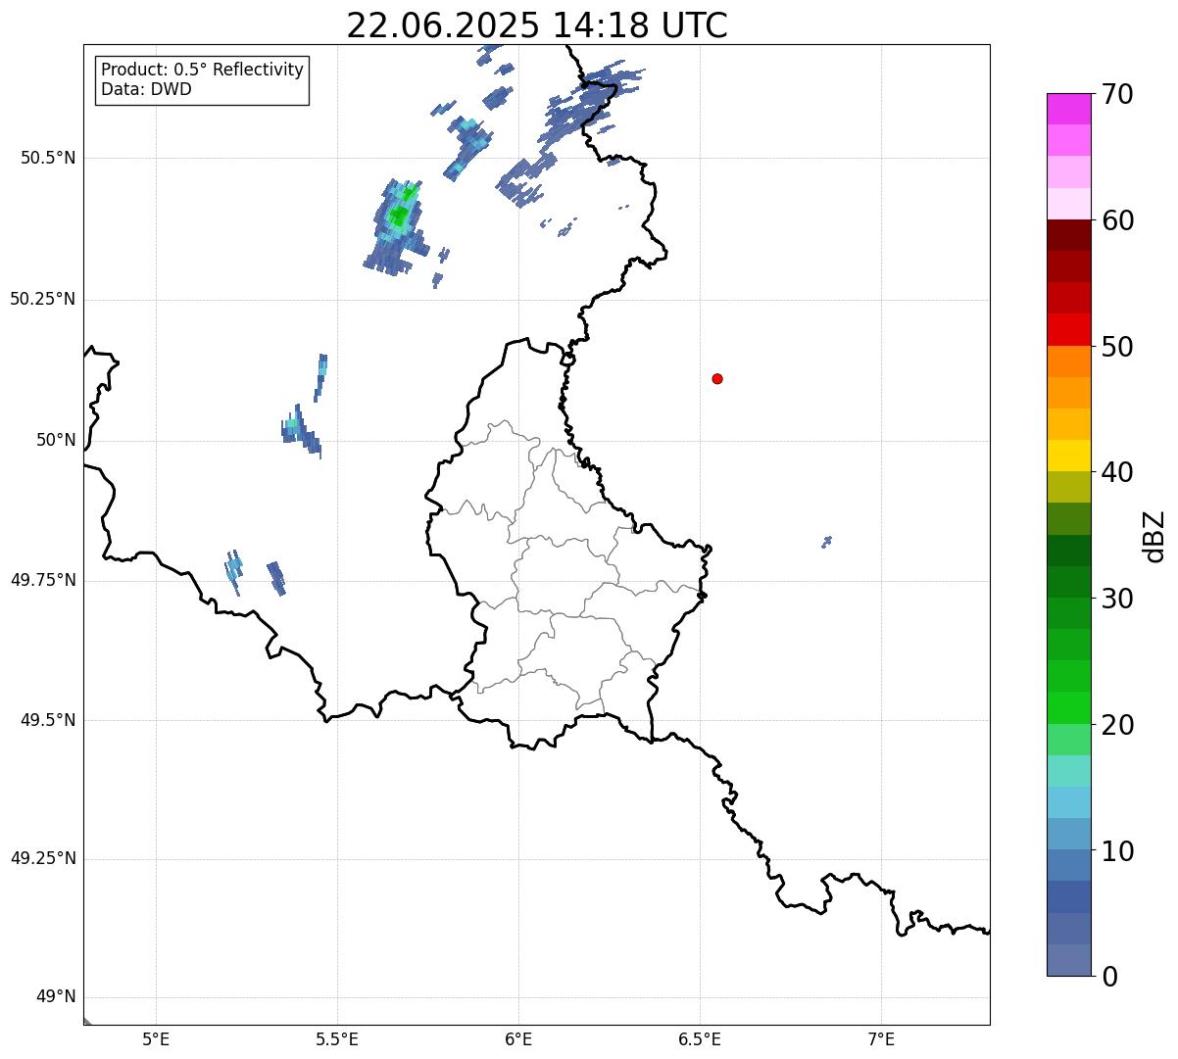Click the 5°E longitude label

tap(156, 1039)
